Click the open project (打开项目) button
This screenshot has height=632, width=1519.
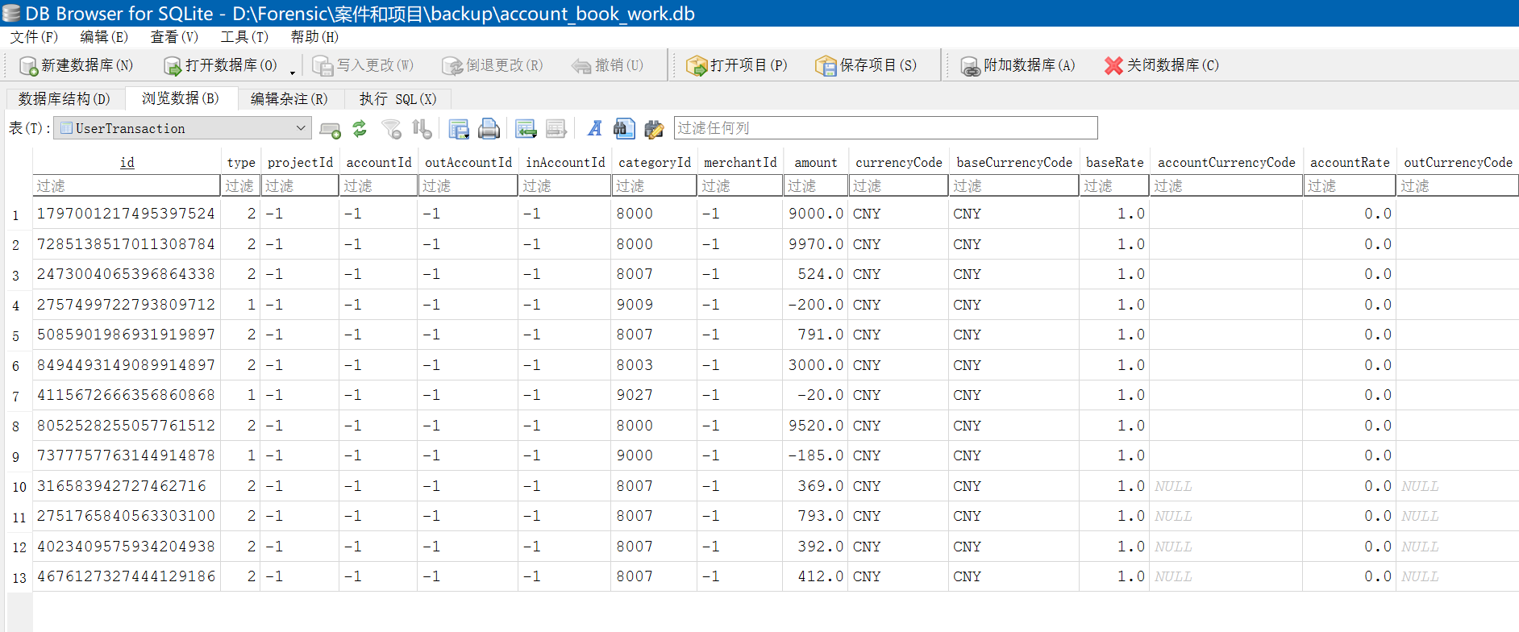737,65
